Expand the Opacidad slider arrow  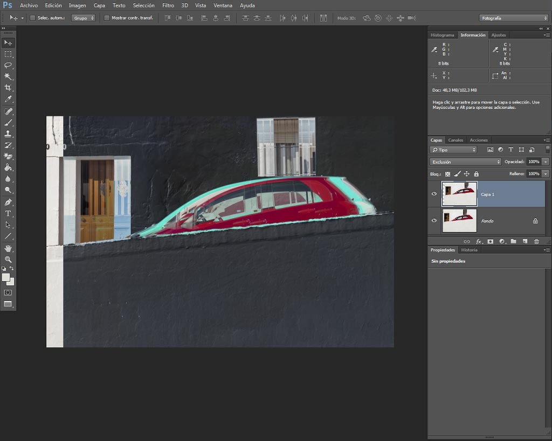point(546,162)
